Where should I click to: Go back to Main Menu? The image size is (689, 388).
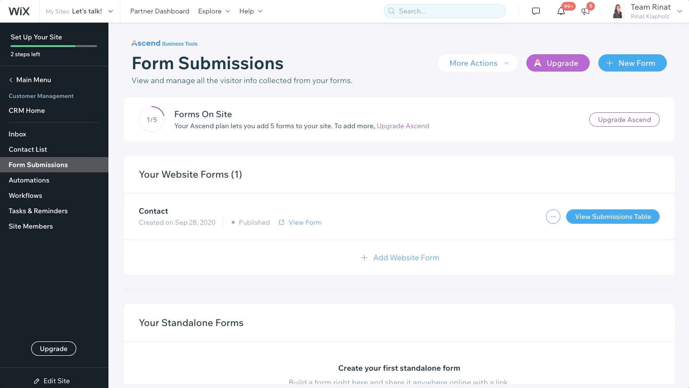(30, 80)
